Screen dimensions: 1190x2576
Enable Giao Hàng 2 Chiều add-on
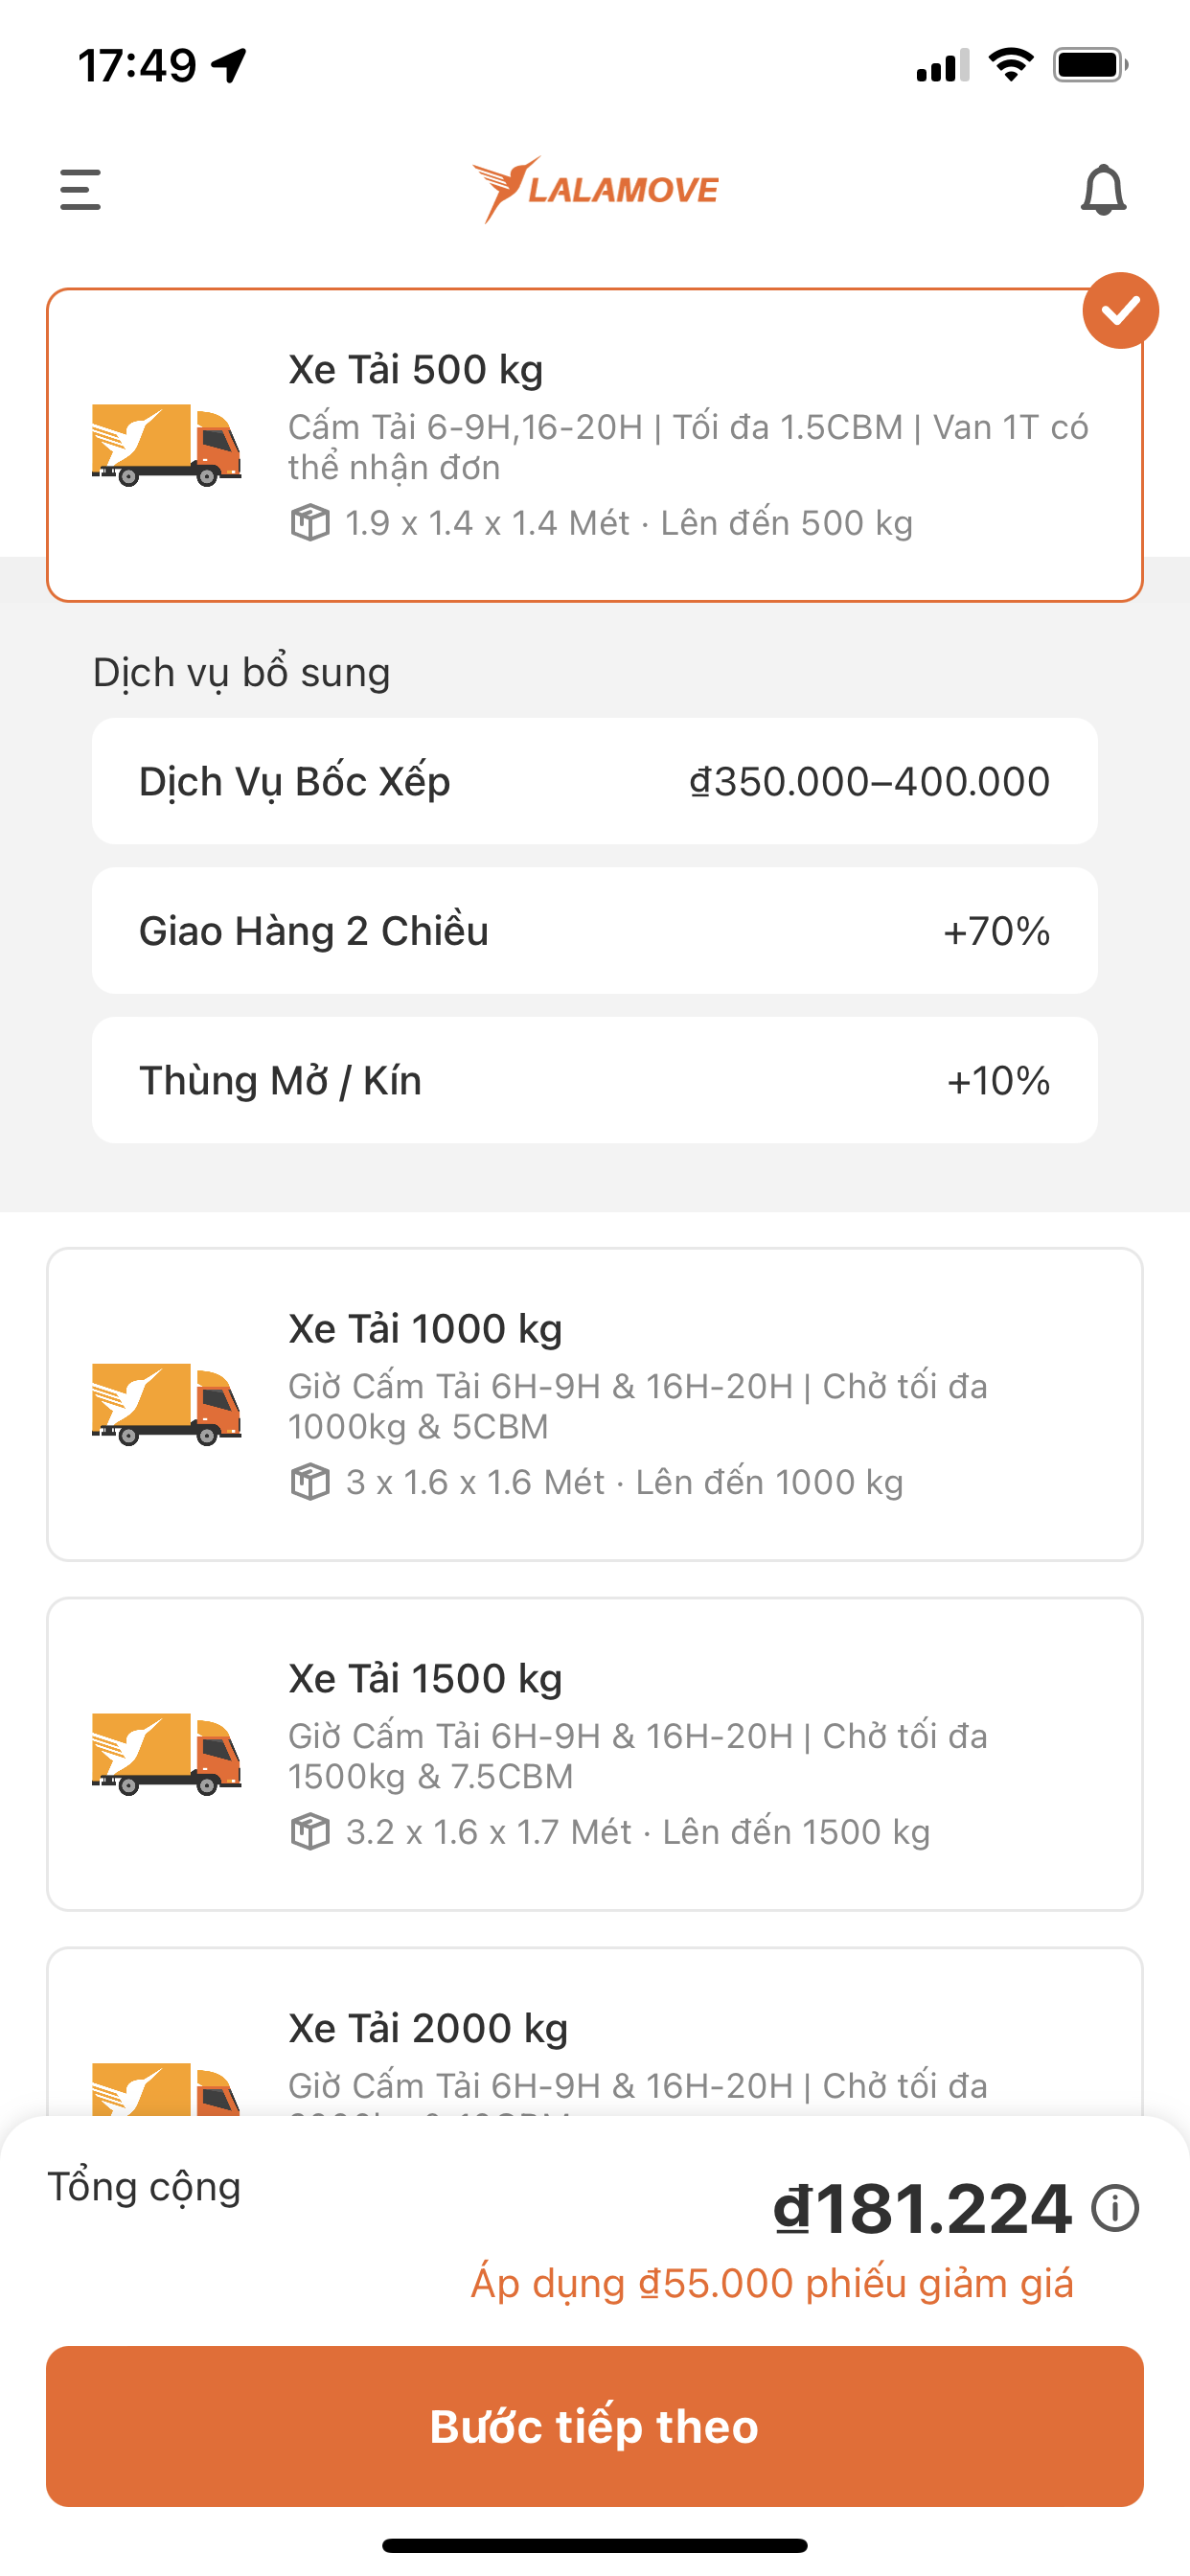coord(595,931)
